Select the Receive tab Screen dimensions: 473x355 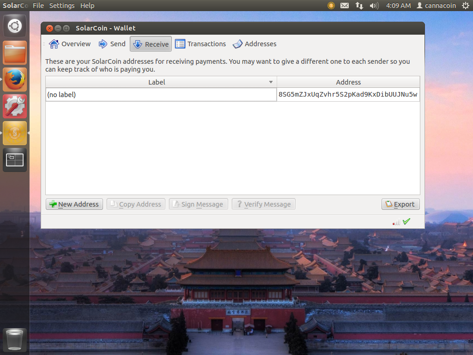(151, 44)
